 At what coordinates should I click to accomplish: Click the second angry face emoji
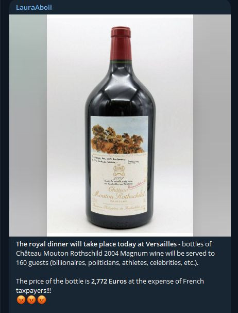coord(31,300)
